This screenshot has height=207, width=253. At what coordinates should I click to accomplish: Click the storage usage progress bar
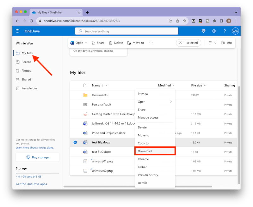[37, 174]
